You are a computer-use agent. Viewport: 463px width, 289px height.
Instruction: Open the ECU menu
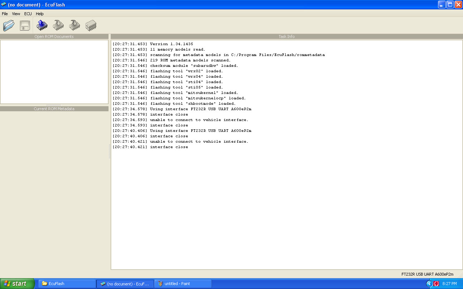pos(28,14)
